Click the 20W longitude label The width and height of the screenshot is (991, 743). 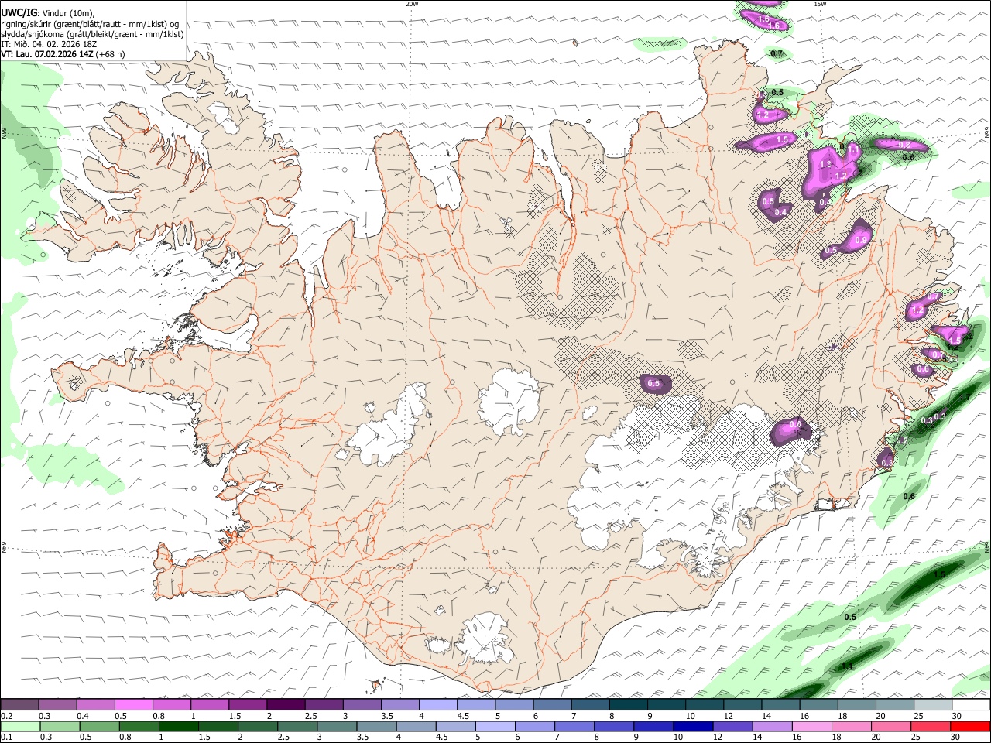tap(412, 4)
